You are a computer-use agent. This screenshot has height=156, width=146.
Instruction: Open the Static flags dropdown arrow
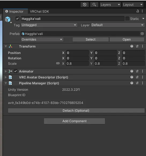(143, 19)
